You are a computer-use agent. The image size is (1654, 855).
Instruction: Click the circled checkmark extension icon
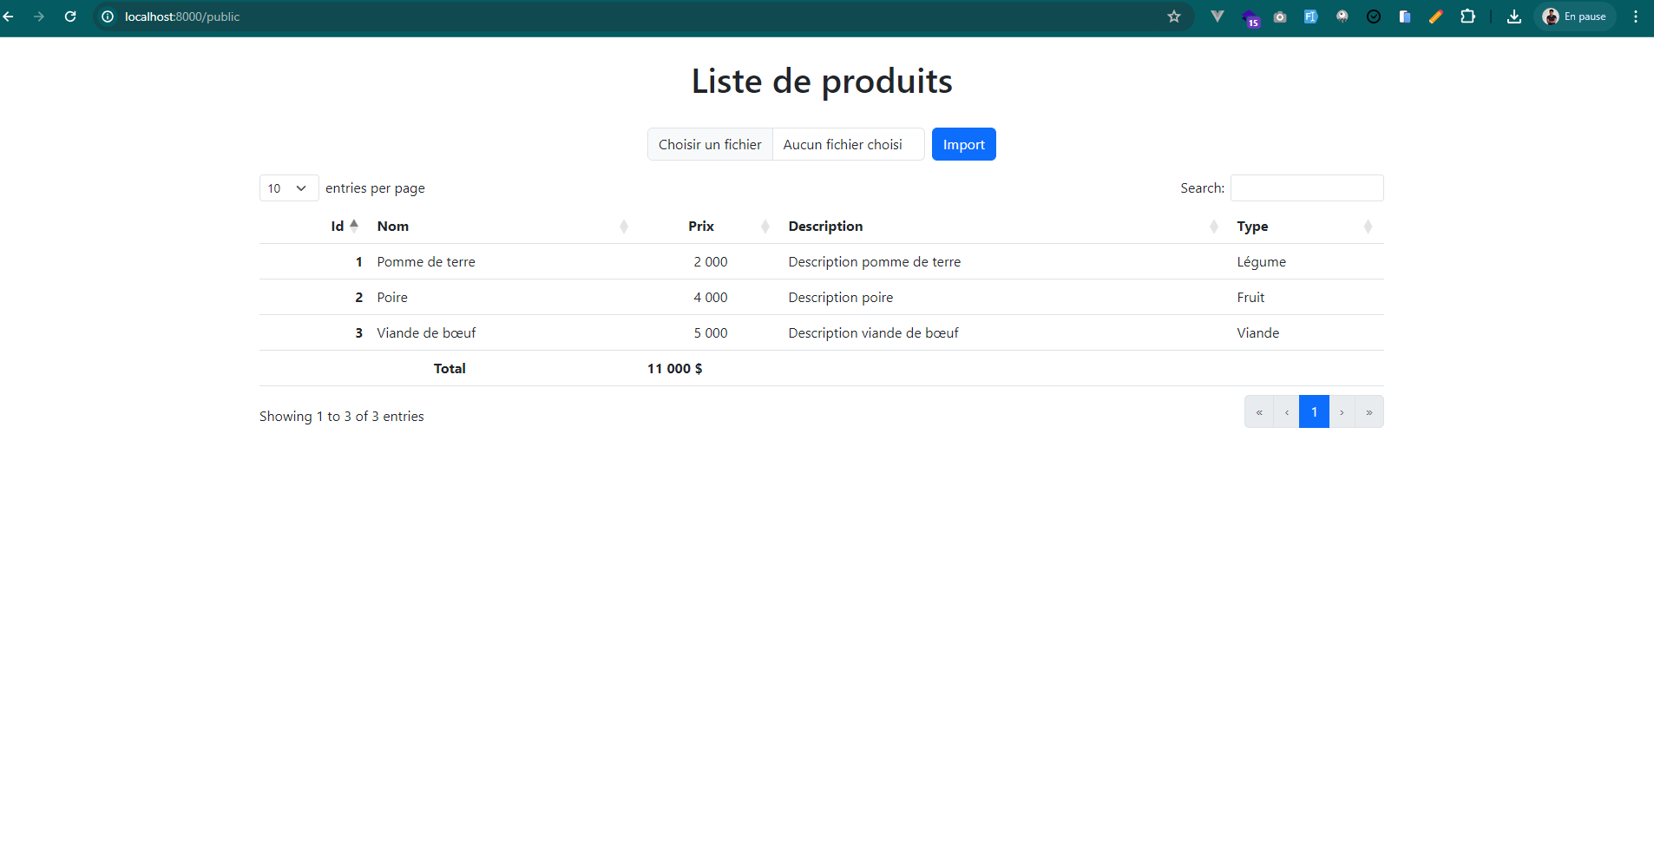[1374, 16]
